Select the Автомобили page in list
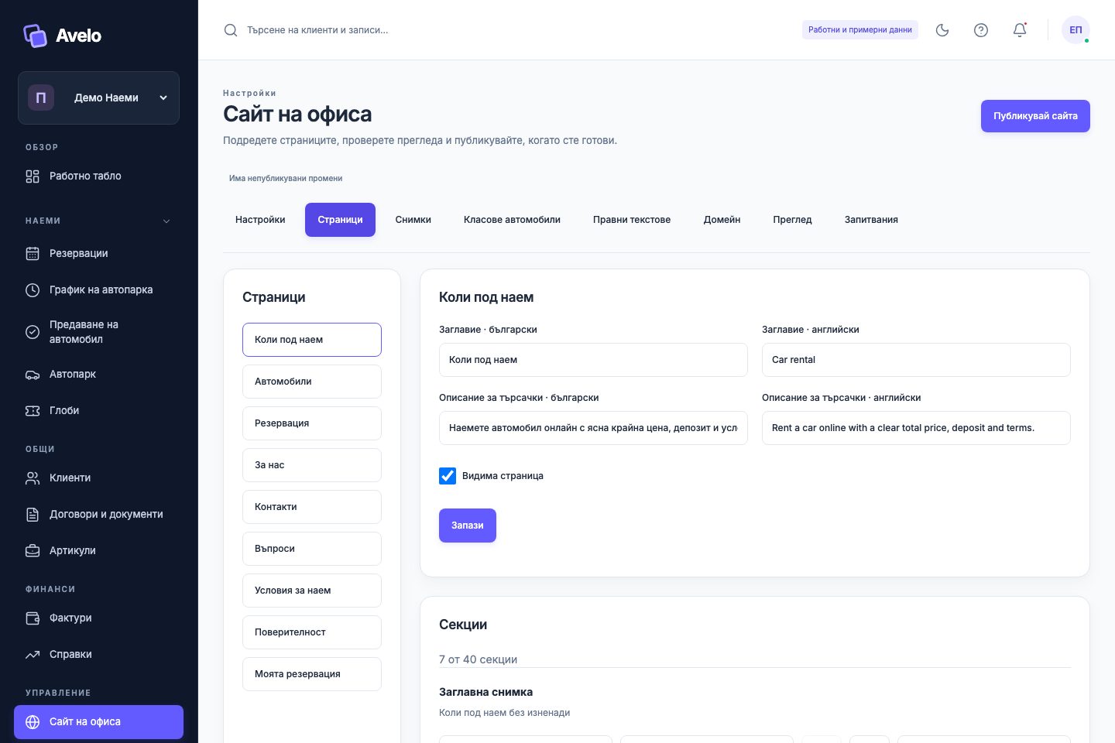This screenshot has height=743, width=1115. click(312, 382)
